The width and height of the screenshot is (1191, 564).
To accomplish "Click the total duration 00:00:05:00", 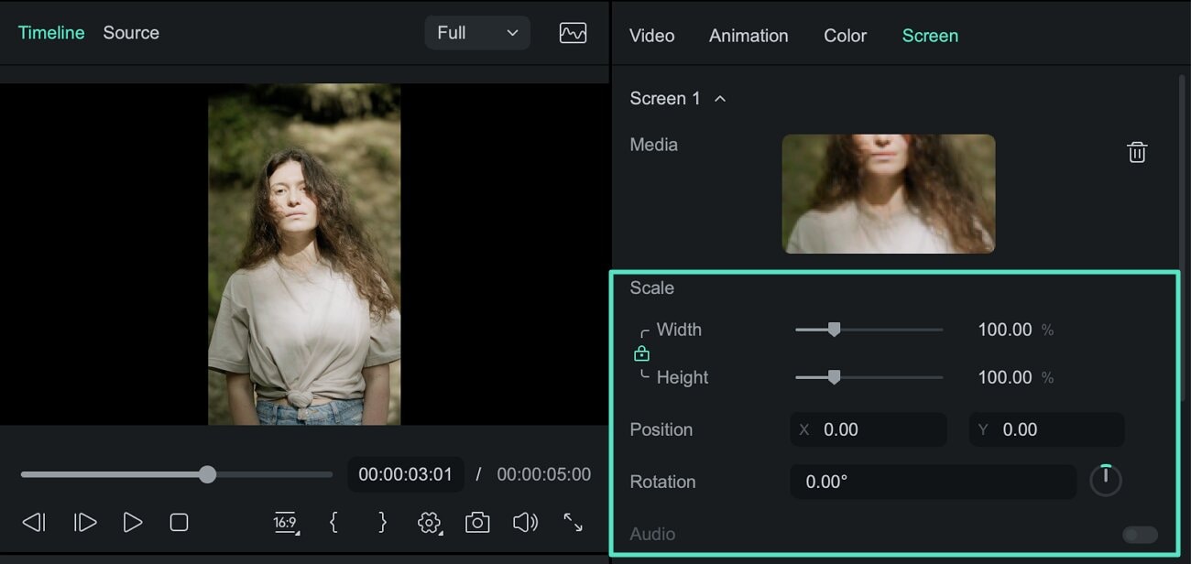I will (x=544, y=474).
